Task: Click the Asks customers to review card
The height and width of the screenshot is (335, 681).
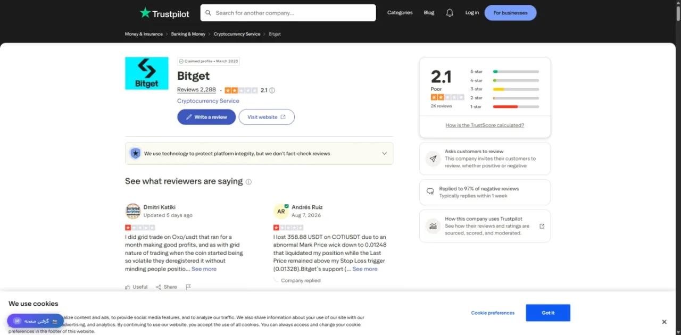Action: tap(485, 158)
